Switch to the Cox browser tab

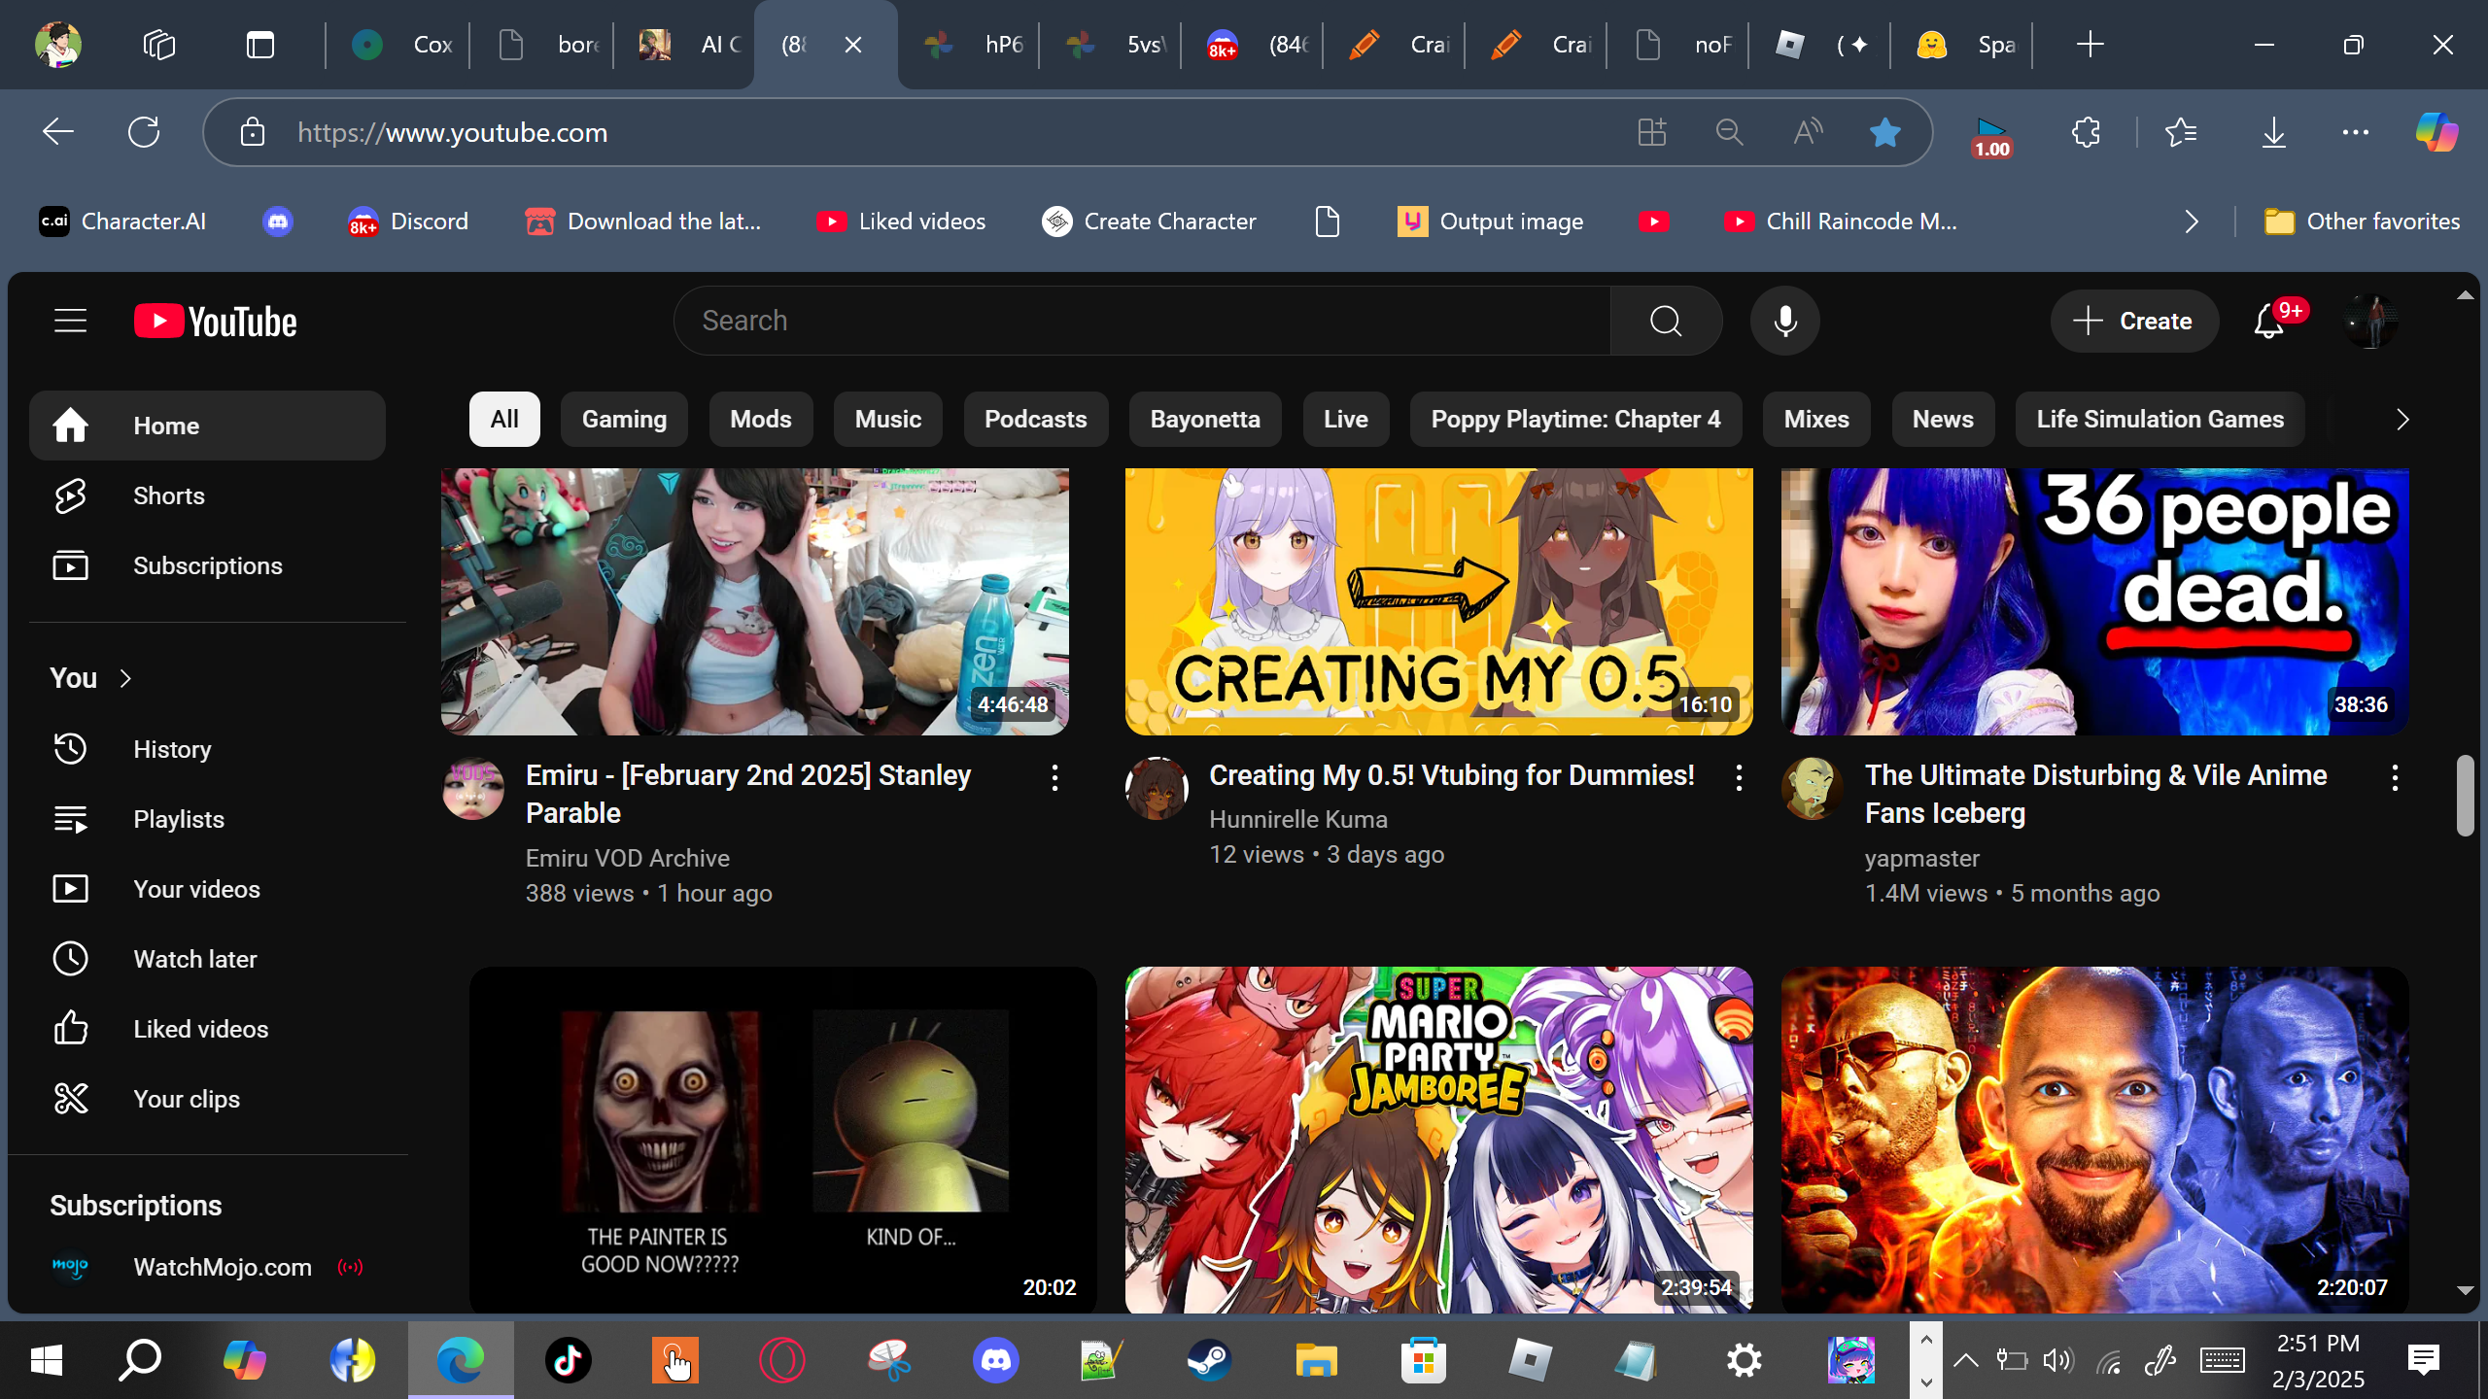(x=398, y=45)
